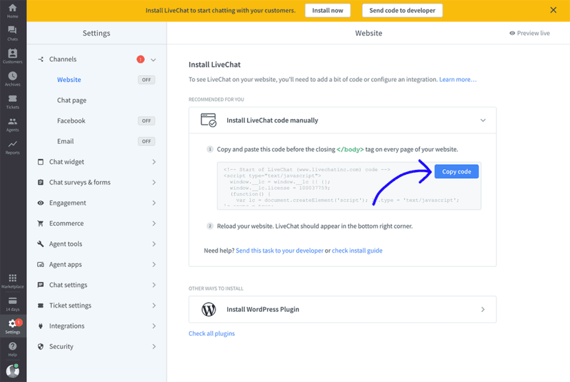This screenshot has height=382, width=570.
Task: Close the yellow install banner
Action: pos(553,10)
